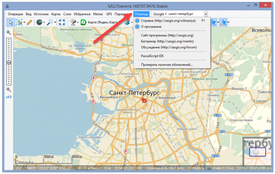Close the open Помощь menu
The width and height of the screenshot is (275, 174).
point(142,14)
